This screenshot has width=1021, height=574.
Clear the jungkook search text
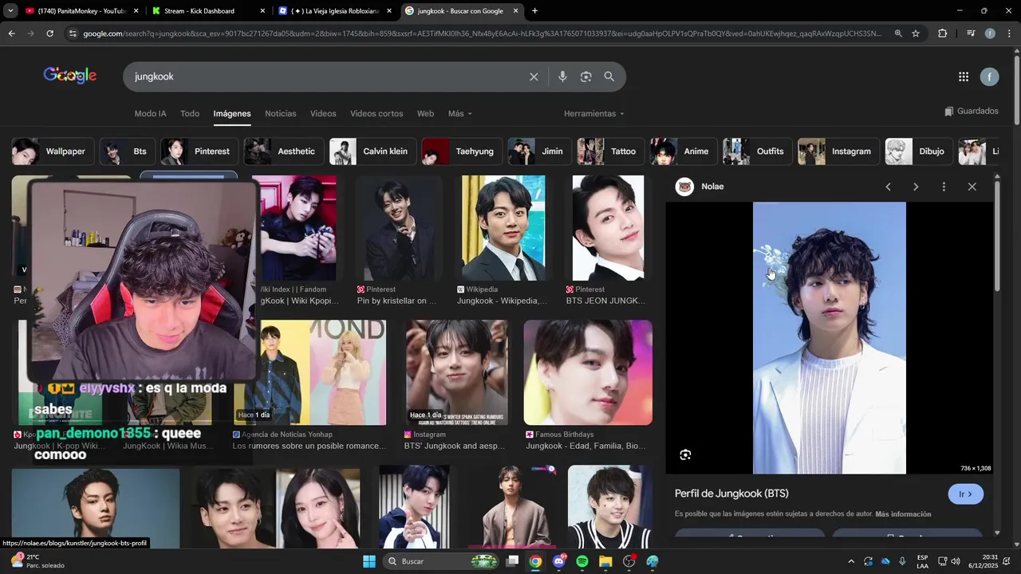tap(534, 77)
